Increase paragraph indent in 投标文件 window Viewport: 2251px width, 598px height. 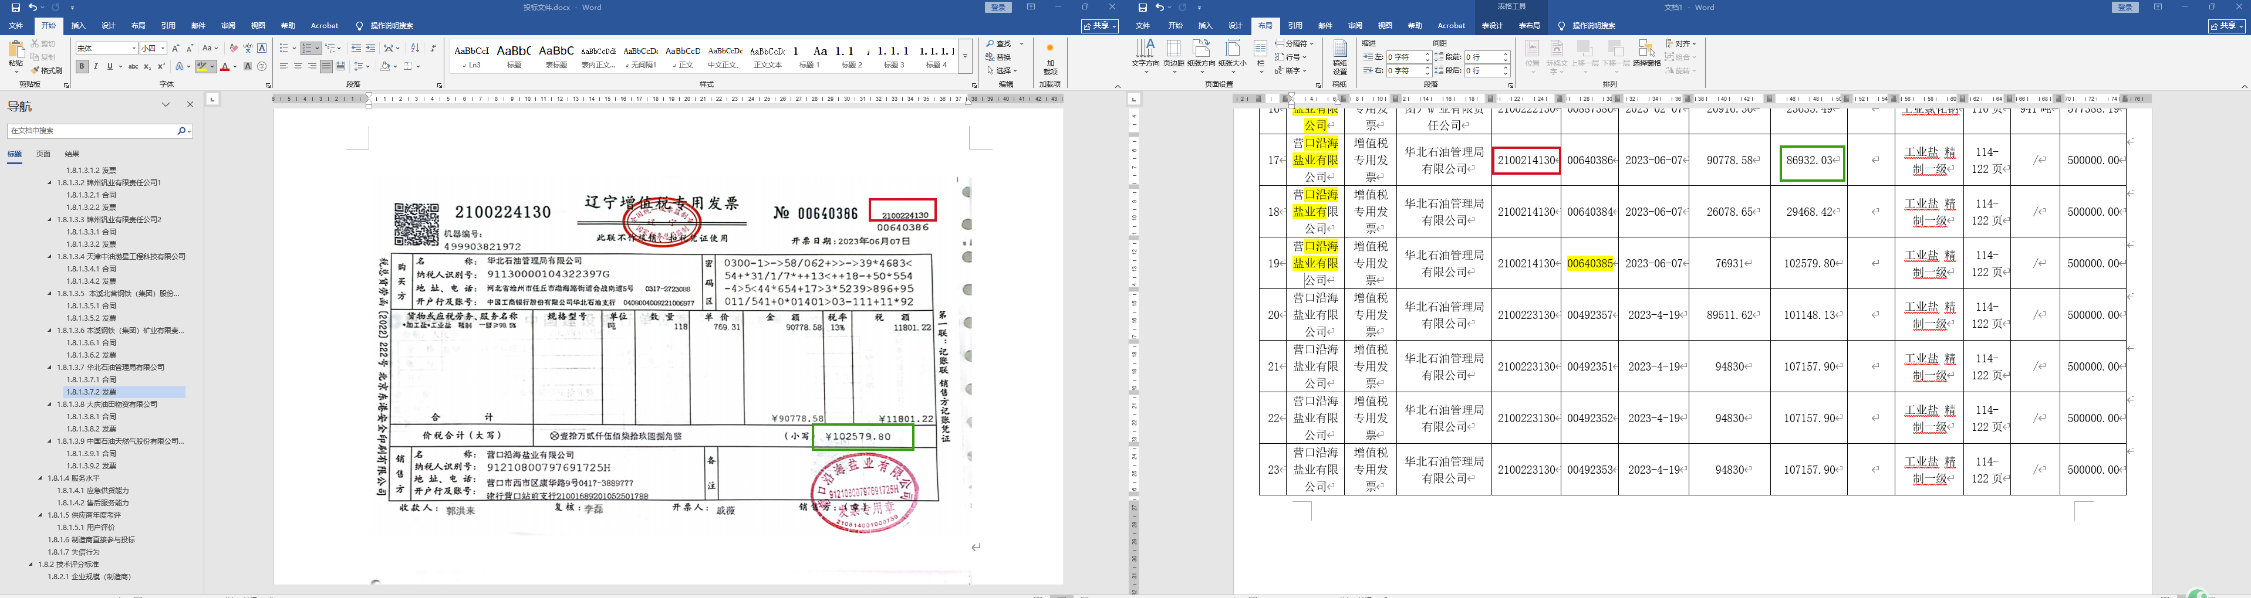370,48
